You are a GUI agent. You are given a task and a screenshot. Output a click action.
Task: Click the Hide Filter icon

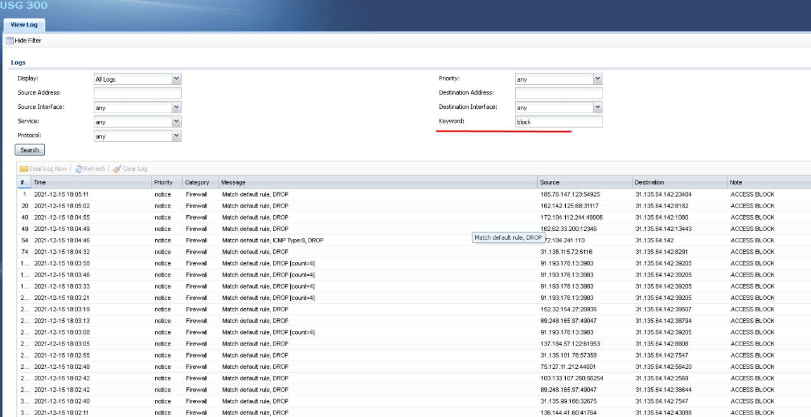click(10, 40)
